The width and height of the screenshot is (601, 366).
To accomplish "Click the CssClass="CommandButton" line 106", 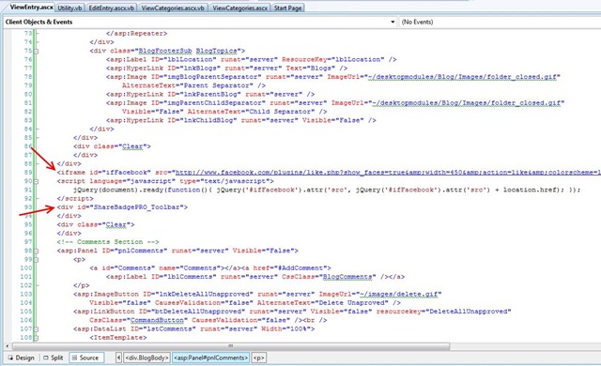I will pyautogui.click(x=208, y=320).
